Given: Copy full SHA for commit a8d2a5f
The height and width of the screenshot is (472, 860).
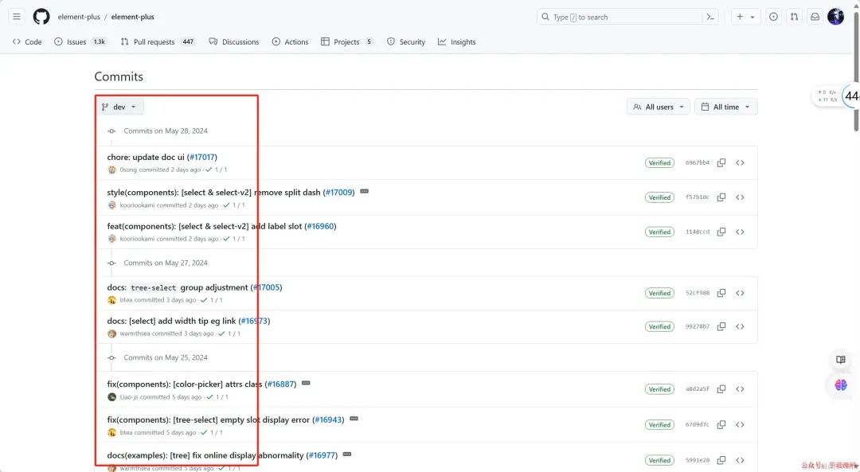Looking at the screenshot, I should coord(721,389).
